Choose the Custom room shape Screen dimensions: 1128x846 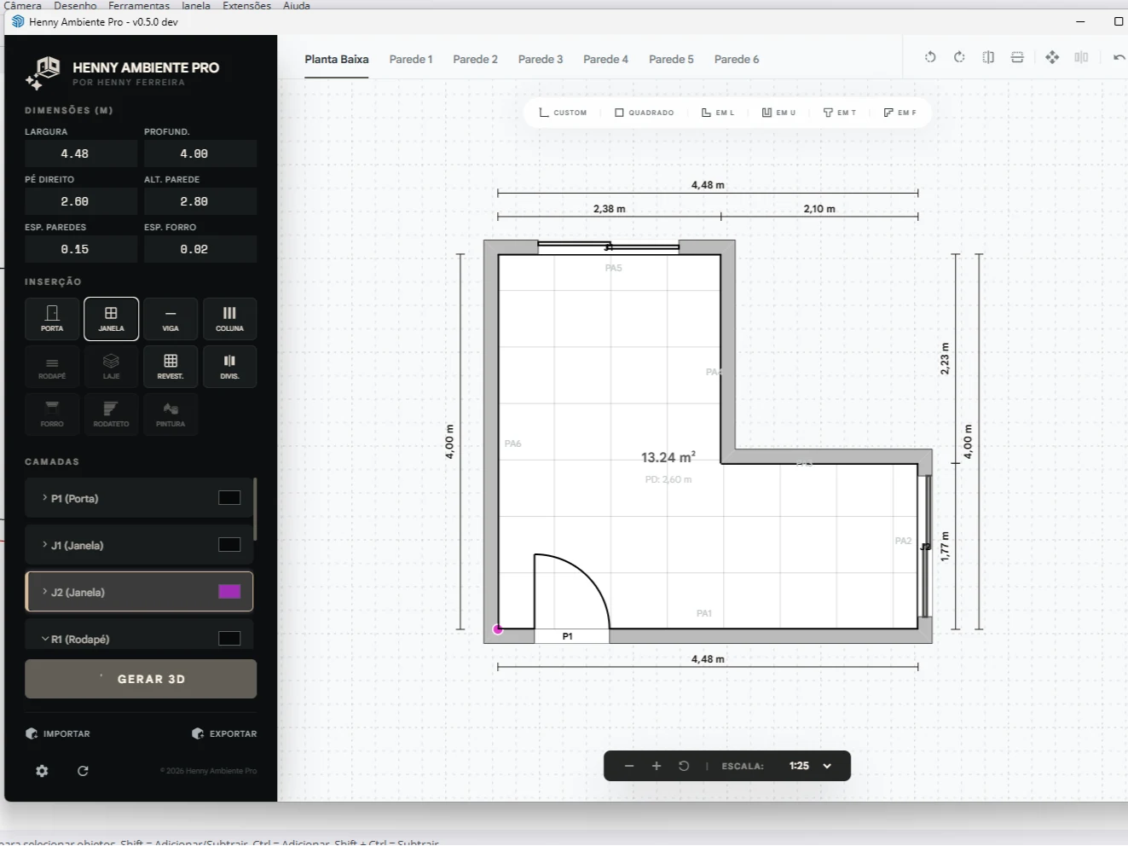[x=563, y=113]
